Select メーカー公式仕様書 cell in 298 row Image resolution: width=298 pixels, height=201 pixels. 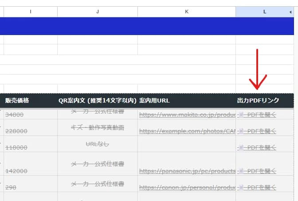coord(98,184)
